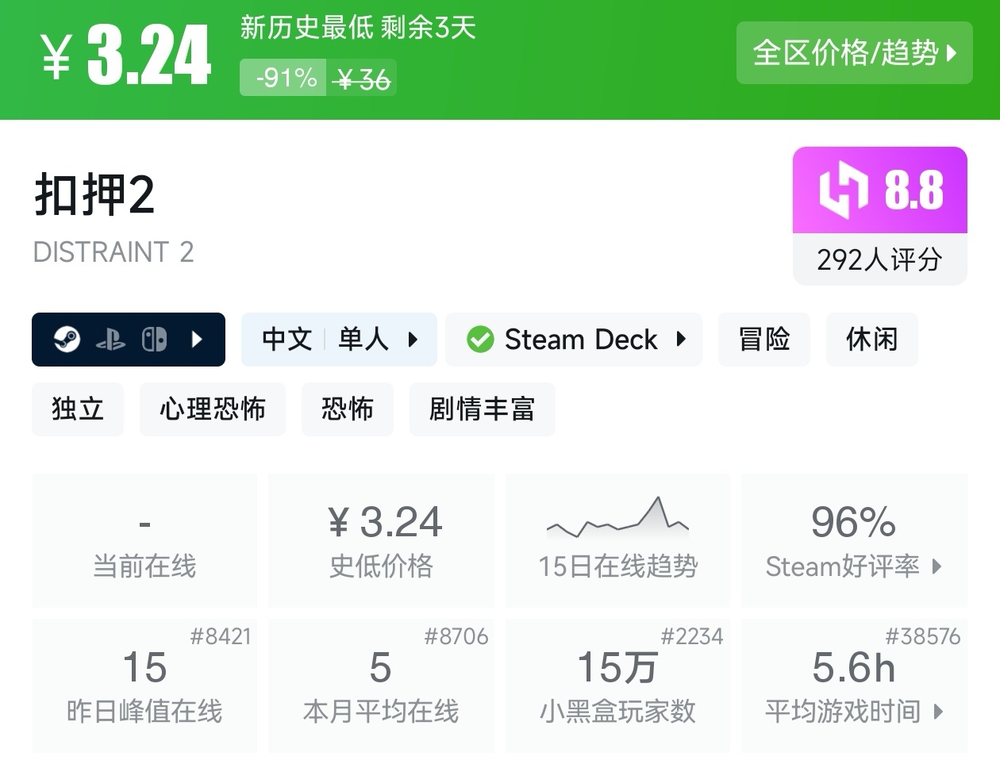Select the 休闲 genre tag
This screenshot has height=764, width=1000.
pos(871,340)
